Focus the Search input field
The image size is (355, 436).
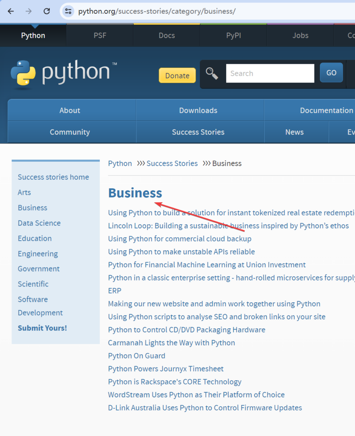click(x=270, y=73)
